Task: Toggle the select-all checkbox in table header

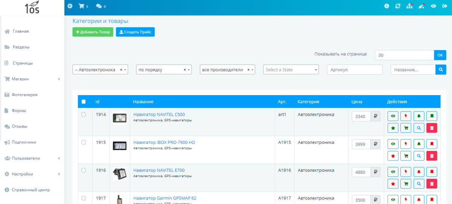Action: 84,102
